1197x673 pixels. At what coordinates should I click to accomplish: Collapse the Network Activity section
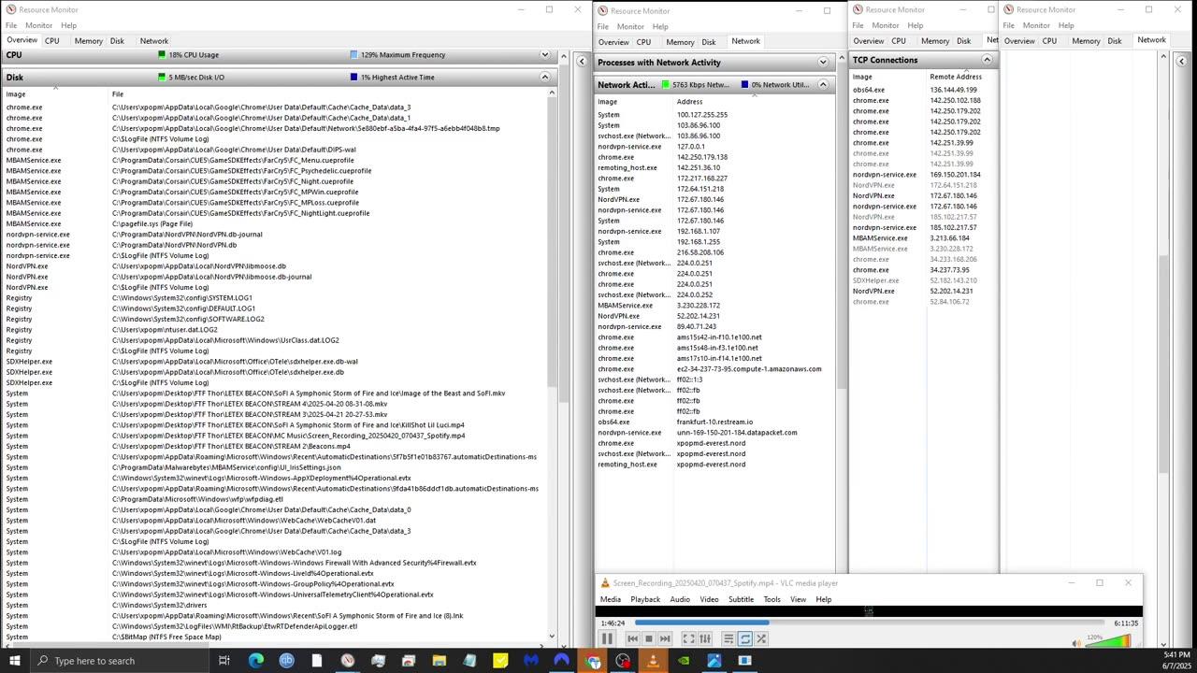tap(823, 85)
